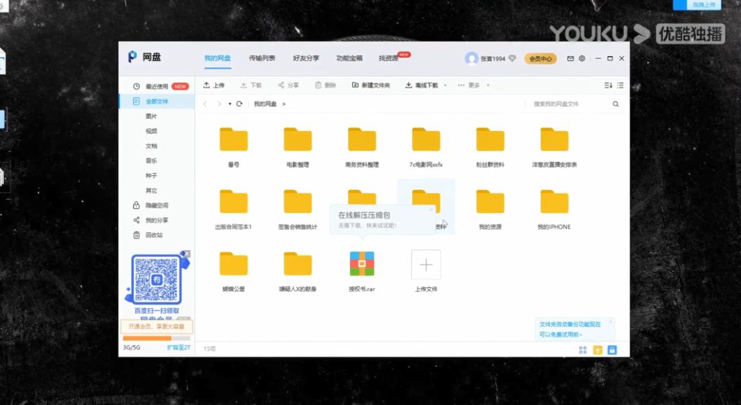Viewport: 741px width, 405px height.
Task: Open the settings gear icon
Action: pos(583,58)
